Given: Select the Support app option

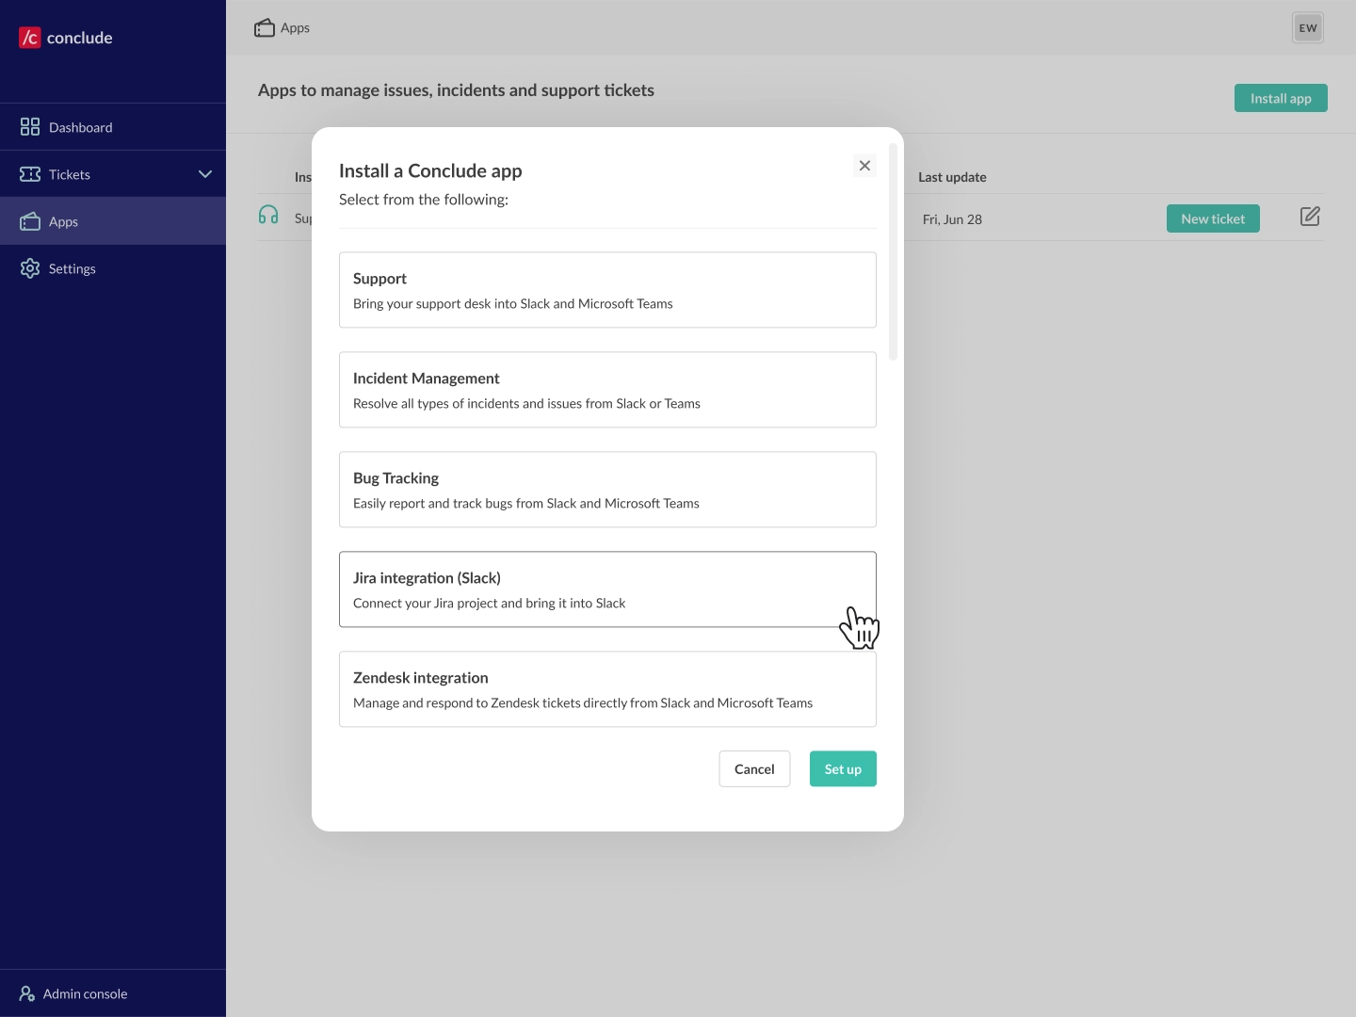Looking at the screenshot, I should (607, 290).
